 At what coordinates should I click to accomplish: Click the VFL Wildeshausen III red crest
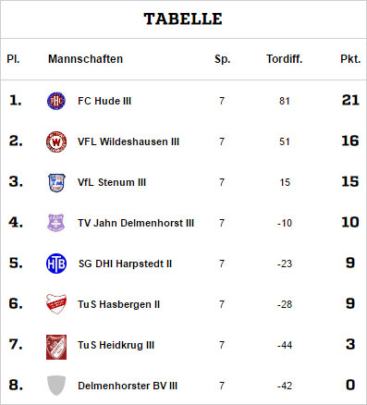point(56,141)
